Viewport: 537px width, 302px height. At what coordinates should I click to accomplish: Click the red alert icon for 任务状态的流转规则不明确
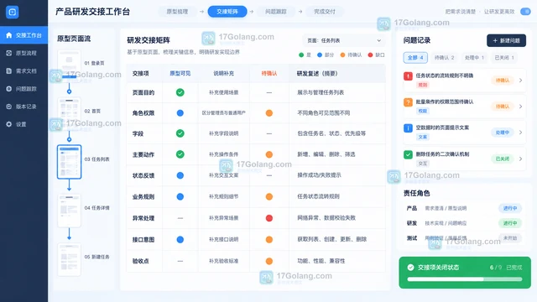click(x=408, y=76)
